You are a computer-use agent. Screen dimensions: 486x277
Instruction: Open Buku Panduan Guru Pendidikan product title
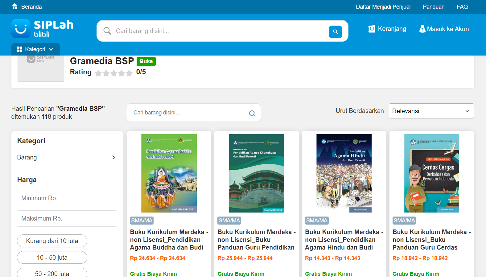click(x=257, y=240)
